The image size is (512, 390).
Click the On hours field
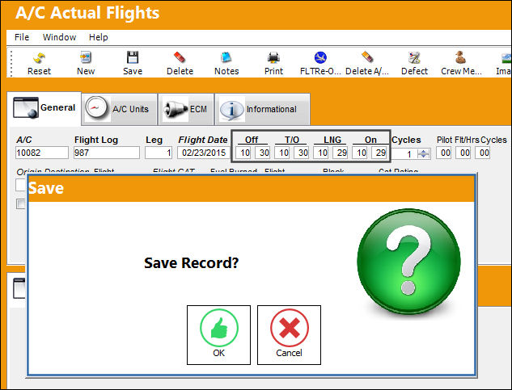pos(360,153)
